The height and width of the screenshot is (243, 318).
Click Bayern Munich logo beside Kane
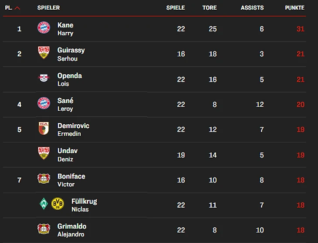(x=44, y=27)
